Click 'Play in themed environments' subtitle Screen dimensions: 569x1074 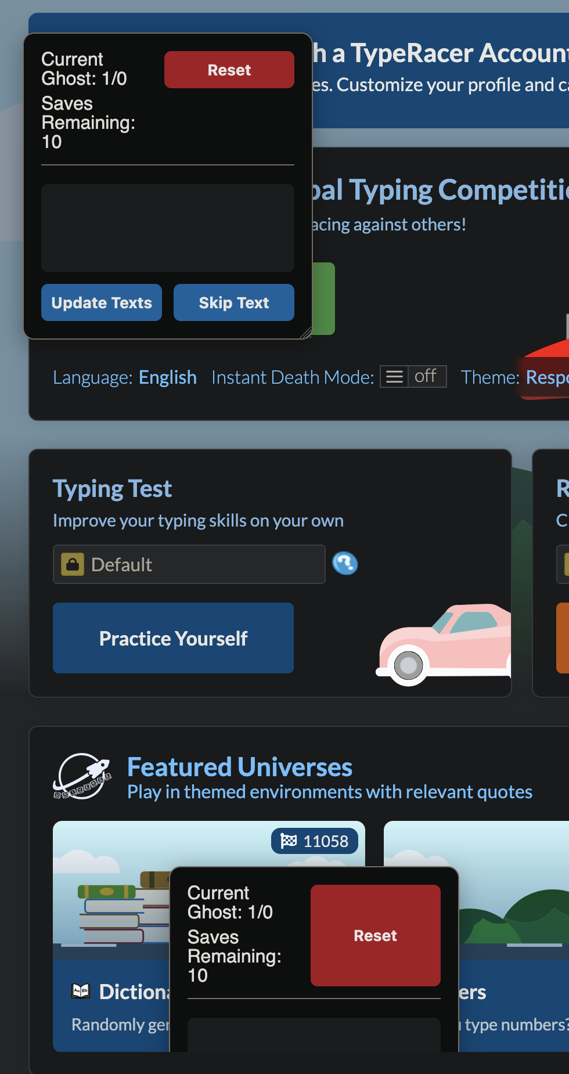pos(330,792)
